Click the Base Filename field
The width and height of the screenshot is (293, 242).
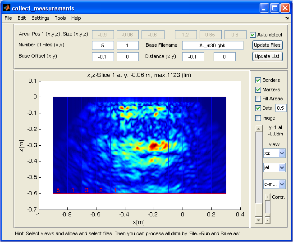click(213, 45)
